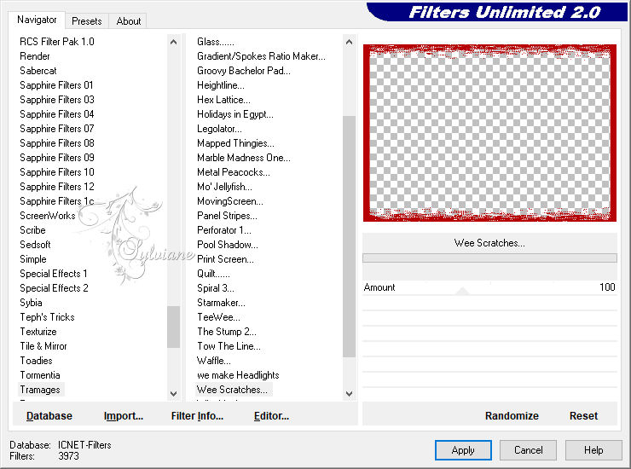
Task: Select Marble Madness One... filter
Action: [244, 158]
